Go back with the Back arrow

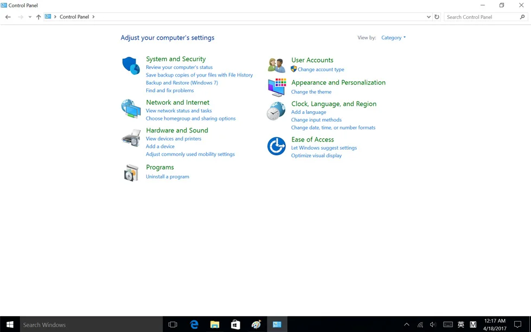8,17
